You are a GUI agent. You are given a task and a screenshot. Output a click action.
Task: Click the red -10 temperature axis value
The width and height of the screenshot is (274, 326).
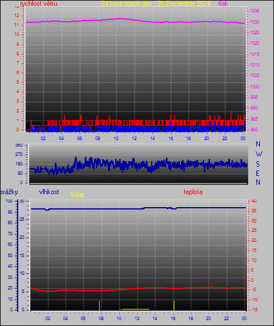pyautogui.click(x=254, y=300)
